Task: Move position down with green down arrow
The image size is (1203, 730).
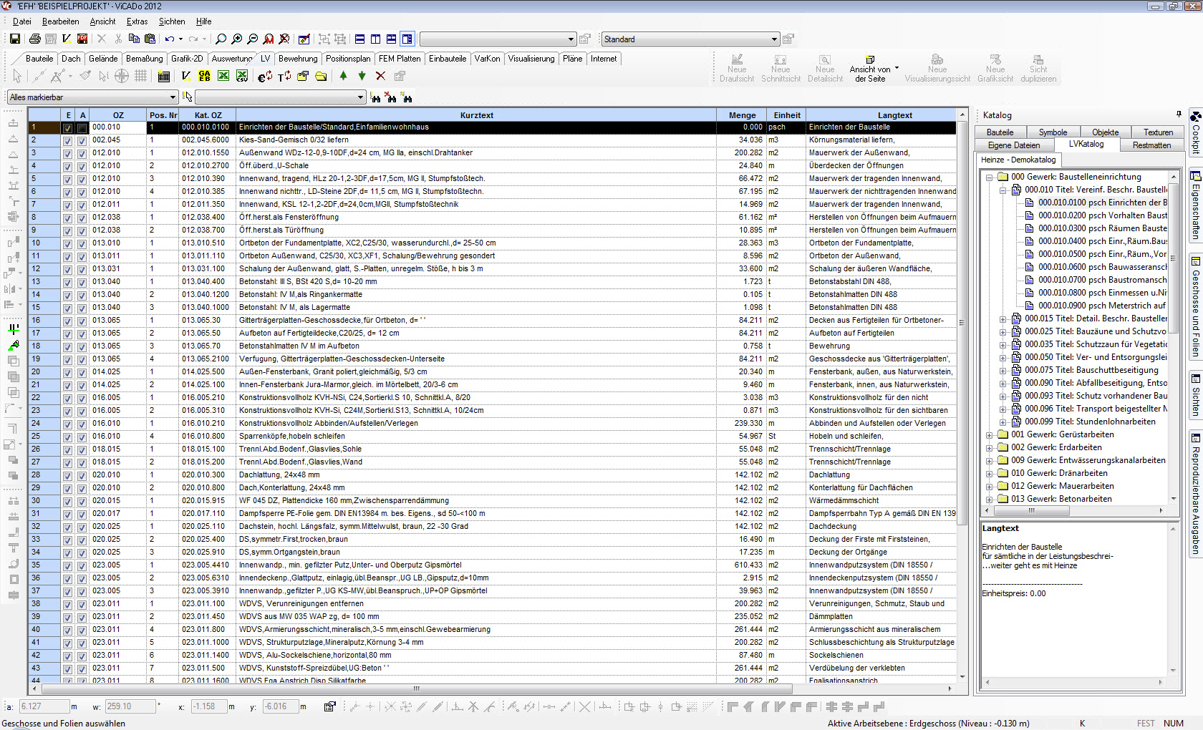Action: tap(362, 76)
